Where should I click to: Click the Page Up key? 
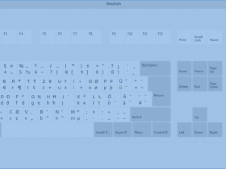pyautogui.click(x=215, y=69)
